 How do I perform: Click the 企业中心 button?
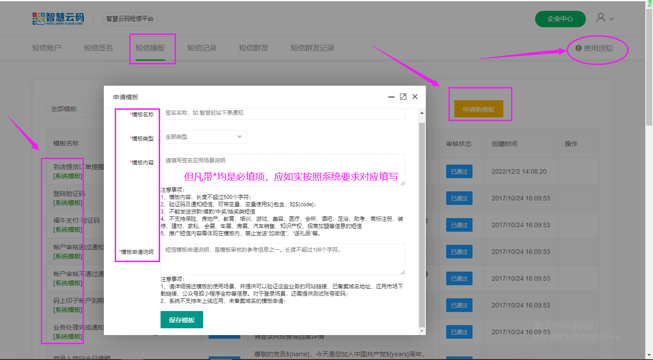click(560, 19)
